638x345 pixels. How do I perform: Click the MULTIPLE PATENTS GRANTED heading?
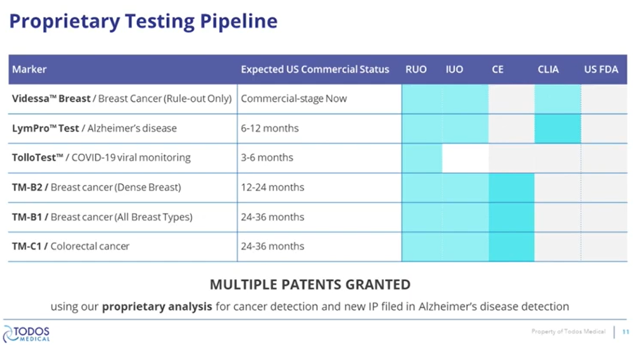pyautogui.click(x=310, y=284)
